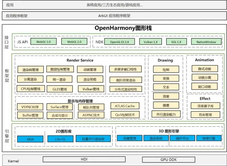The image size is (227, 166).
Task: Click the Drawing heading
Action: click(x=165, y=60)
